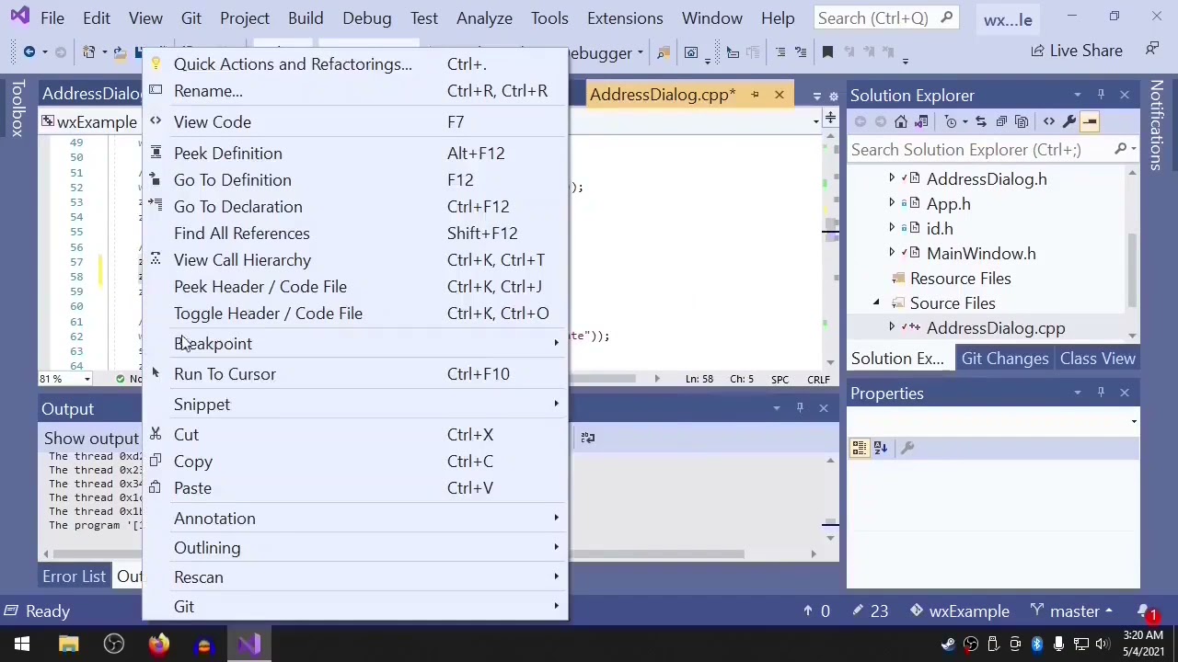Toggle auto-hide pin on Properties panel
This screenshot has width=1178, height=662.
(x=1101, y=393)
